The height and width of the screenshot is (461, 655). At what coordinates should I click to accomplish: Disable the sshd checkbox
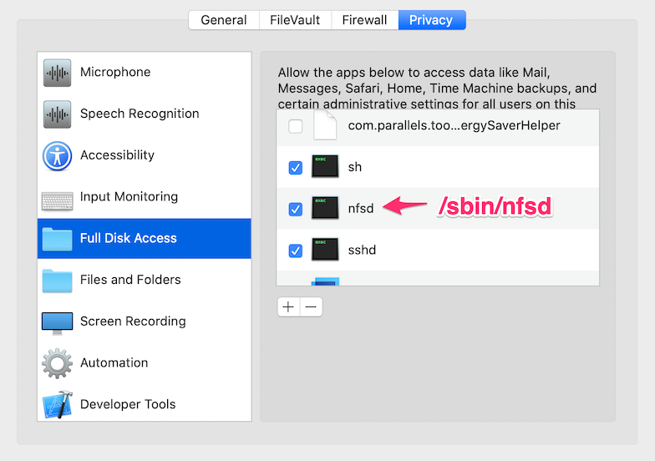coord(296,251)
